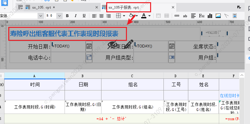Insert a chart element
The width and height of the screenshot is (250, 124).
[x=210, y=16]
